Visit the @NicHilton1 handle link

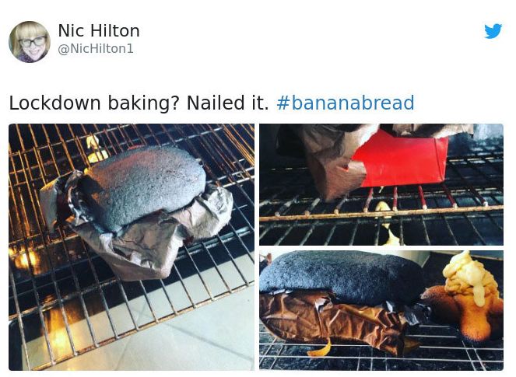point(96,49)
